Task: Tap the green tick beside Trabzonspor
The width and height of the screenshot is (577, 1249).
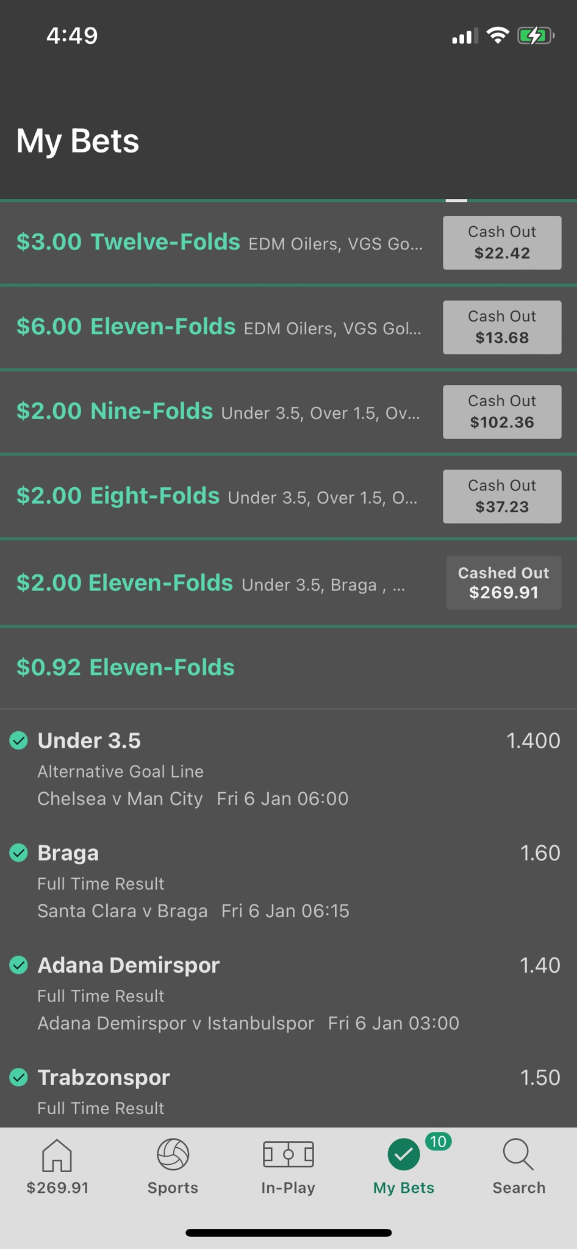Action: 19,1077
